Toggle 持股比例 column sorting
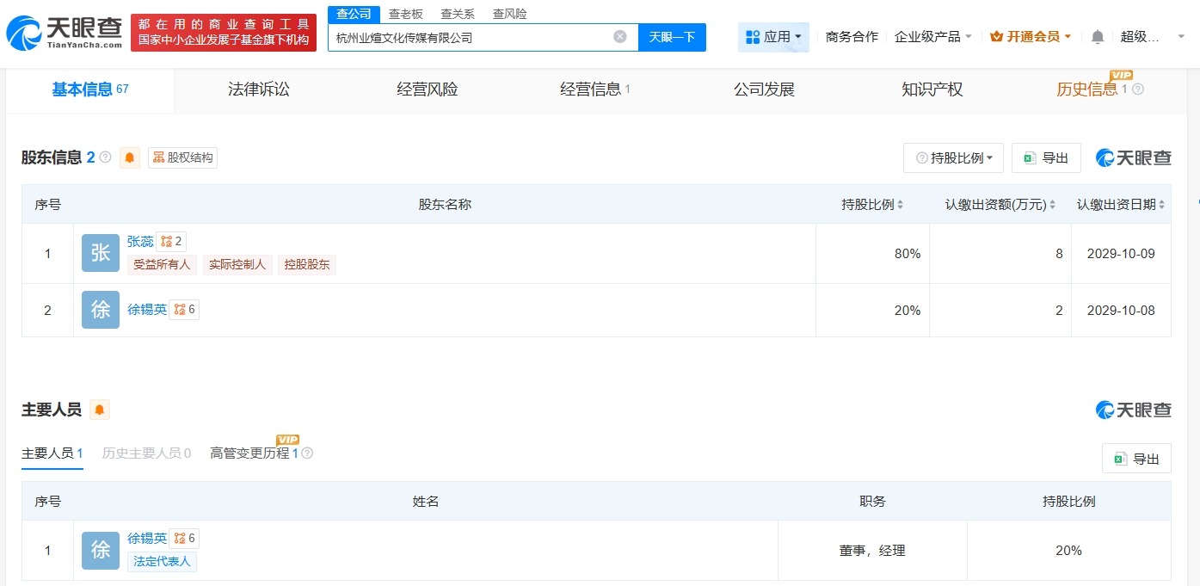 click(x=900, y=204)
